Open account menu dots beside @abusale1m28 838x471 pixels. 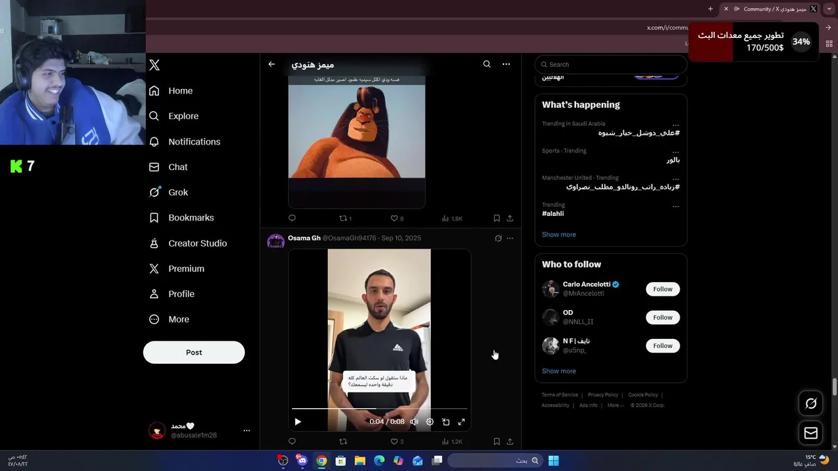[x=247, y=430]
